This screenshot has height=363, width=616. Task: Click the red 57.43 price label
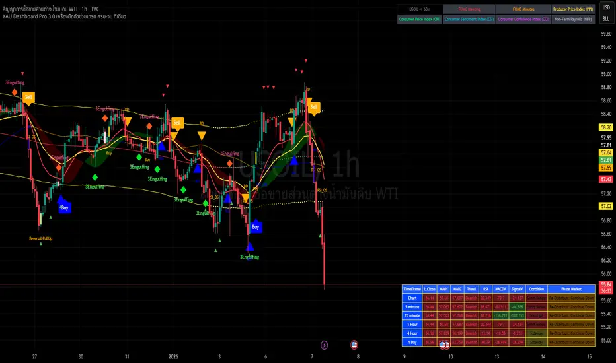pos(606,179)
